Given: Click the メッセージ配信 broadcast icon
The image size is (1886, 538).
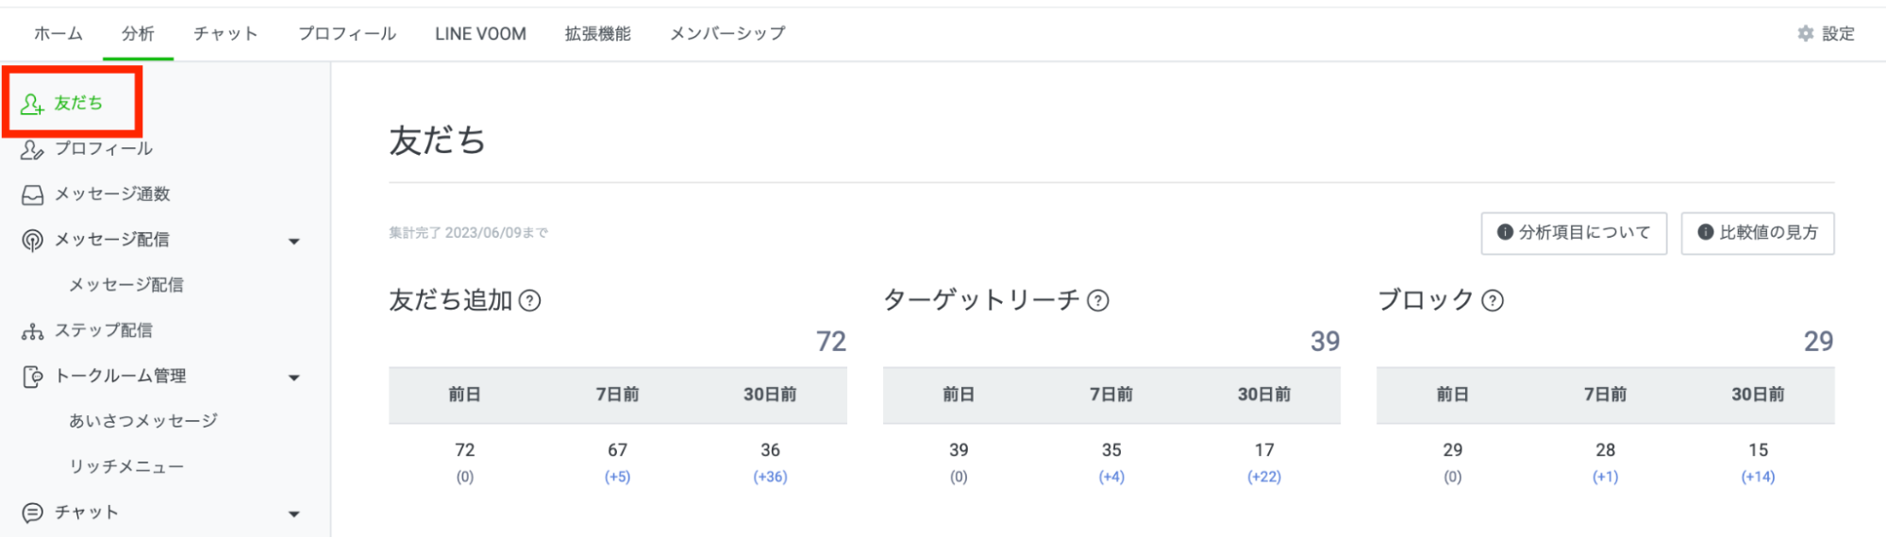Looking at the screenshot, I should click(x=32, y=241).
